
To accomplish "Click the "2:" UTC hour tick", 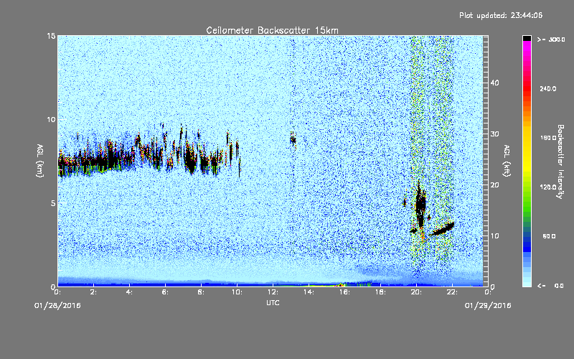I will (x=94, y=292).
